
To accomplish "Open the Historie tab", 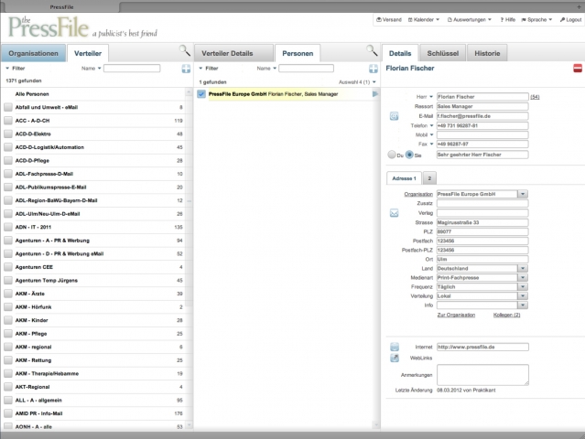I will pos(486,54).
